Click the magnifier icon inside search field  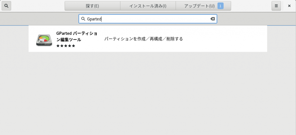[83, 19]
